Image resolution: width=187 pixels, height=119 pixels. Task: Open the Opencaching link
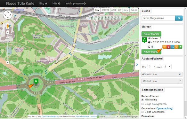(165, 108)
